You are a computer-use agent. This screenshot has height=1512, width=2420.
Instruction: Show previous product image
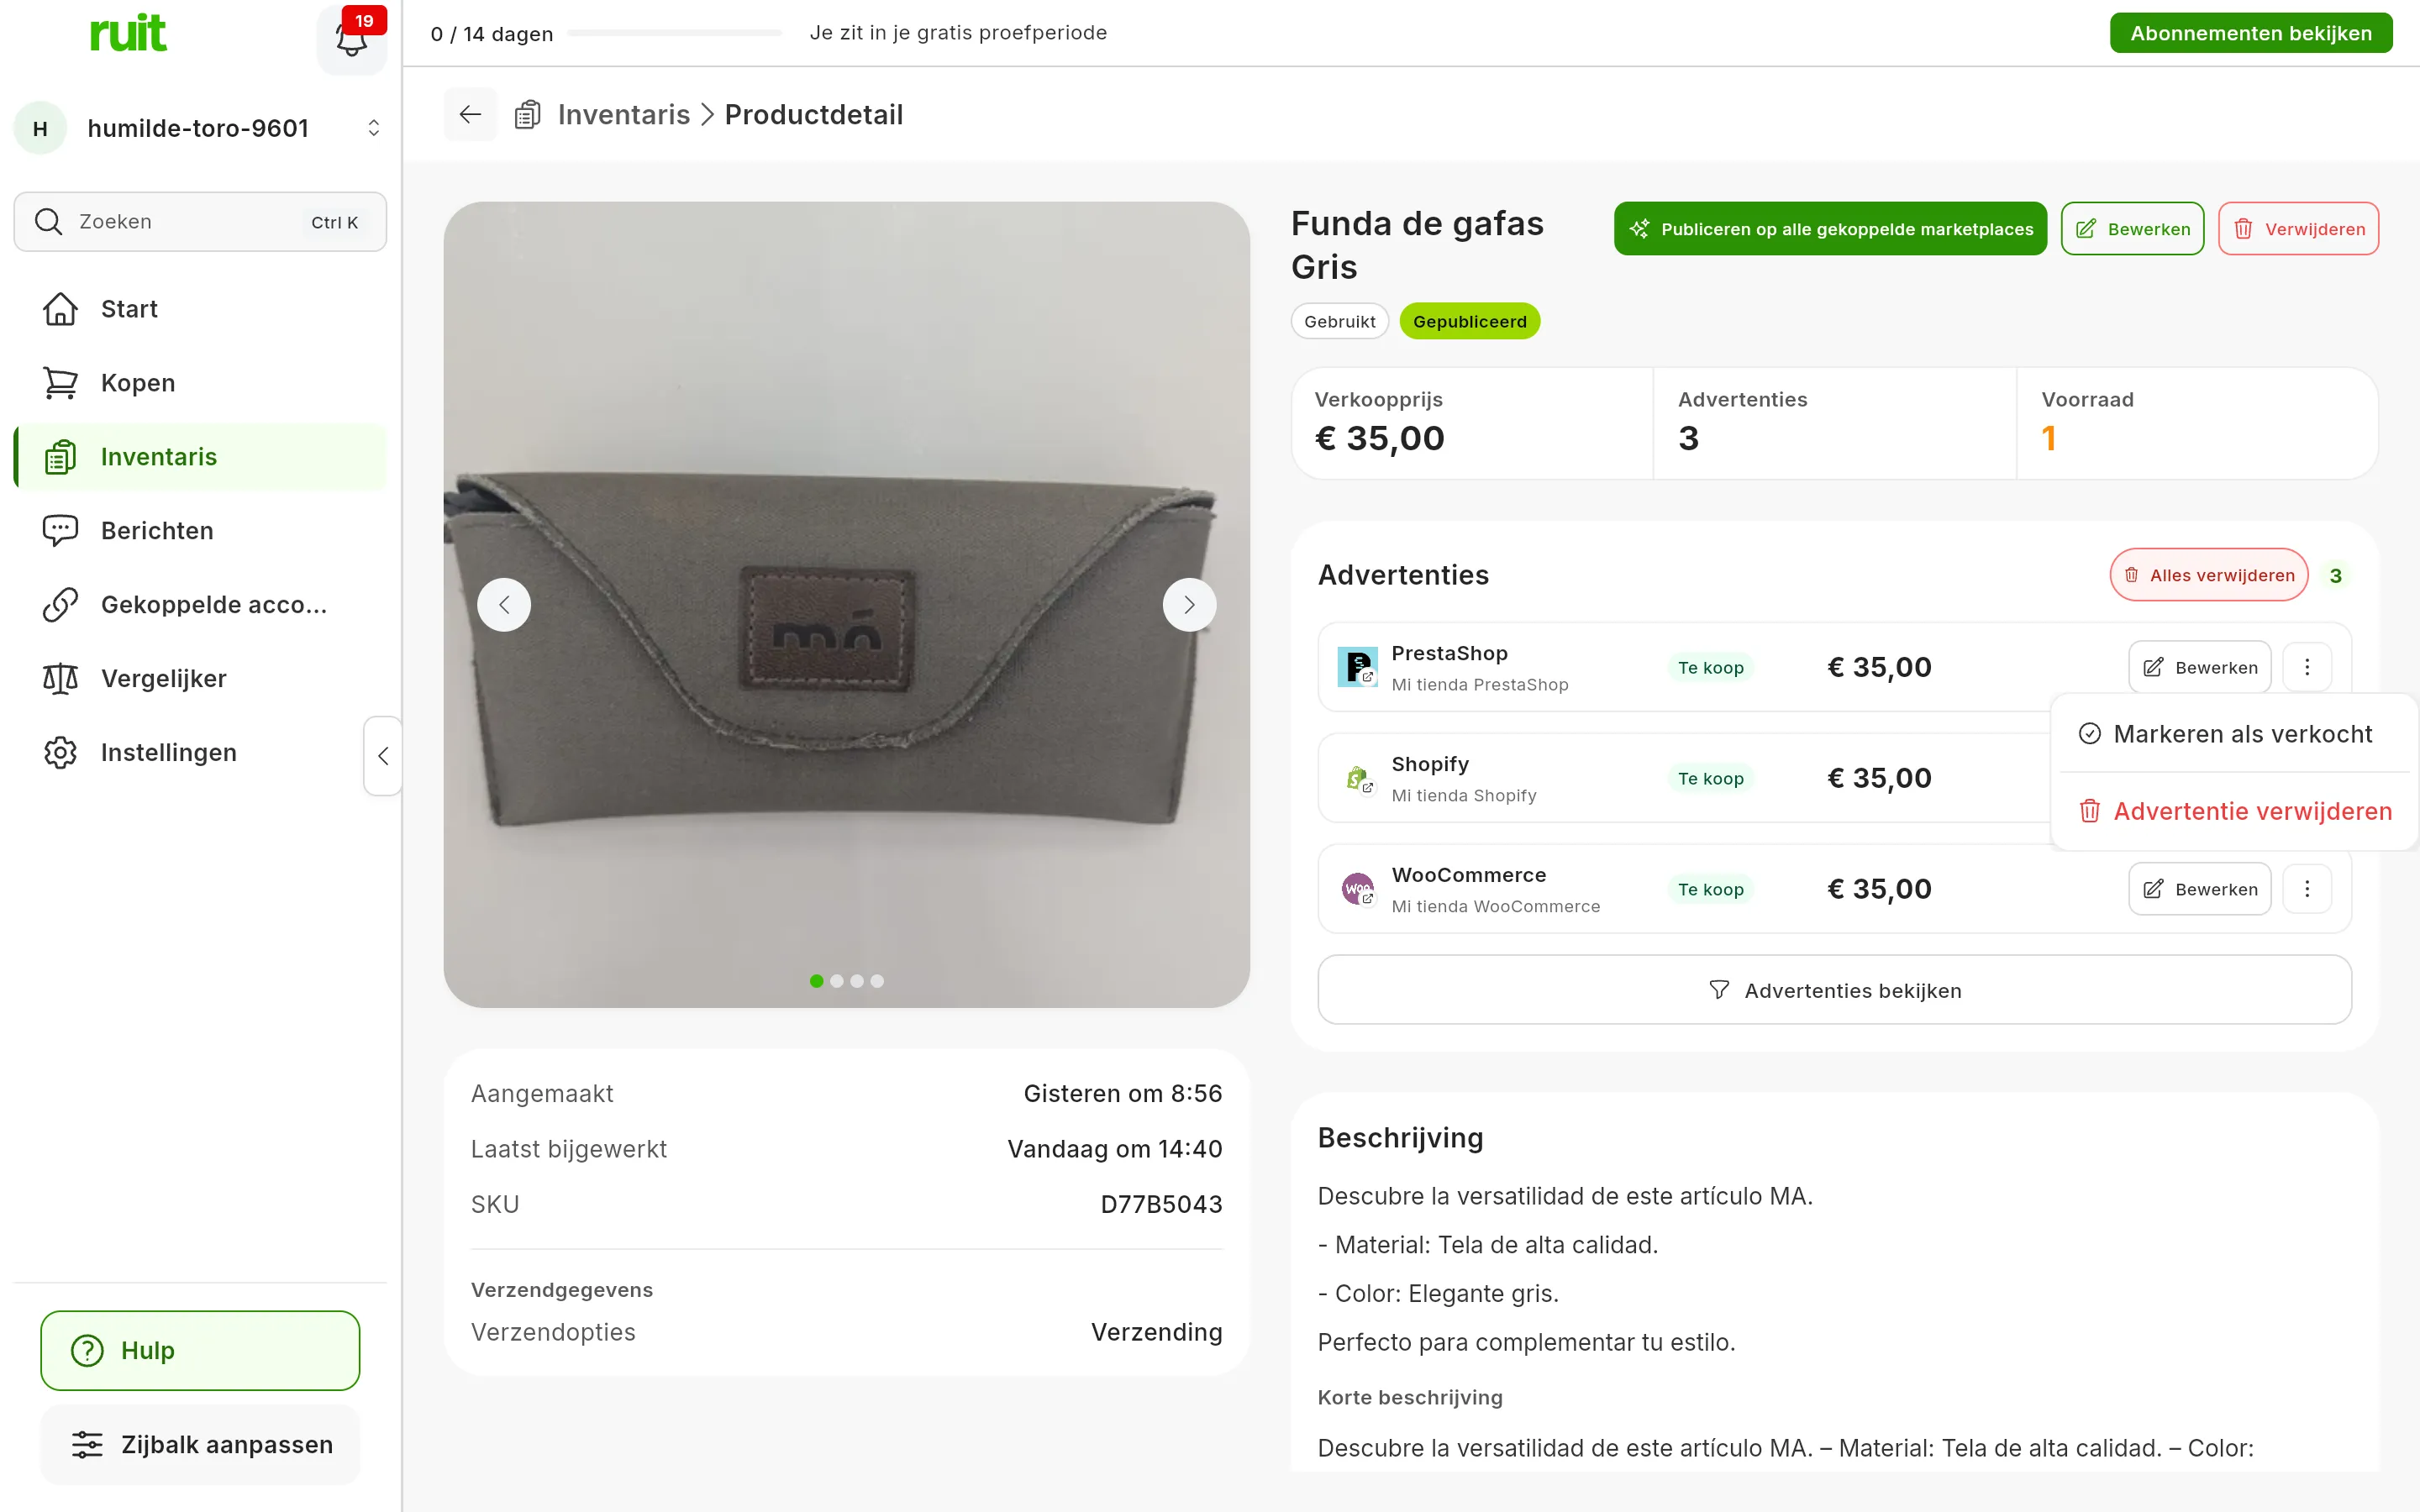[504, 605]
